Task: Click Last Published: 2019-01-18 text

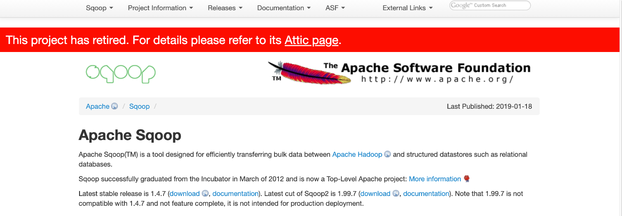Action: 490,107
